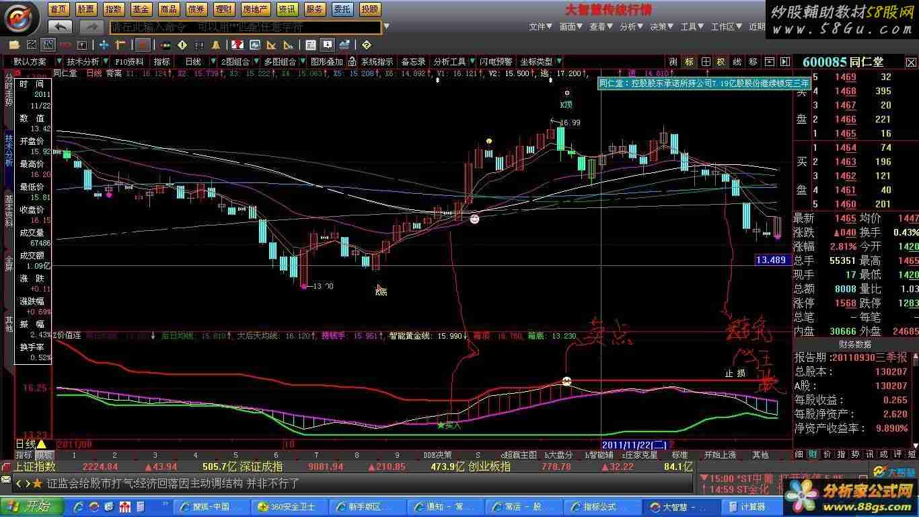Click the padlock icon beside 图形叠加
This screenshot has width=919, height=517.
pyautogui.click(x=352, y=61)
